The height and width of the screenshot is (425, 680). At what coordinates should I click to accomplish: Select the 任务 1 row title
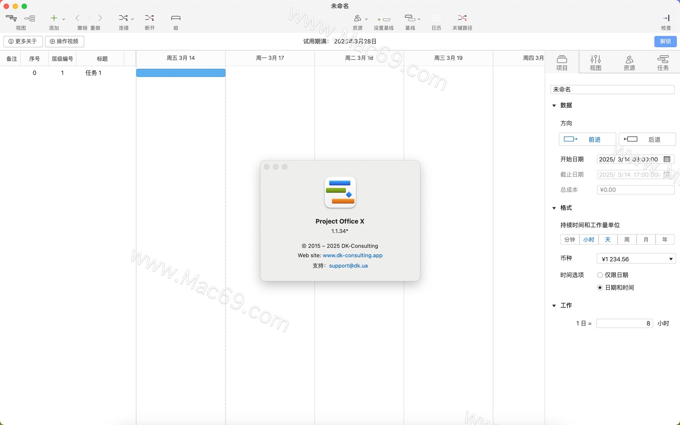pyautogui.click(x=93, y=73)
